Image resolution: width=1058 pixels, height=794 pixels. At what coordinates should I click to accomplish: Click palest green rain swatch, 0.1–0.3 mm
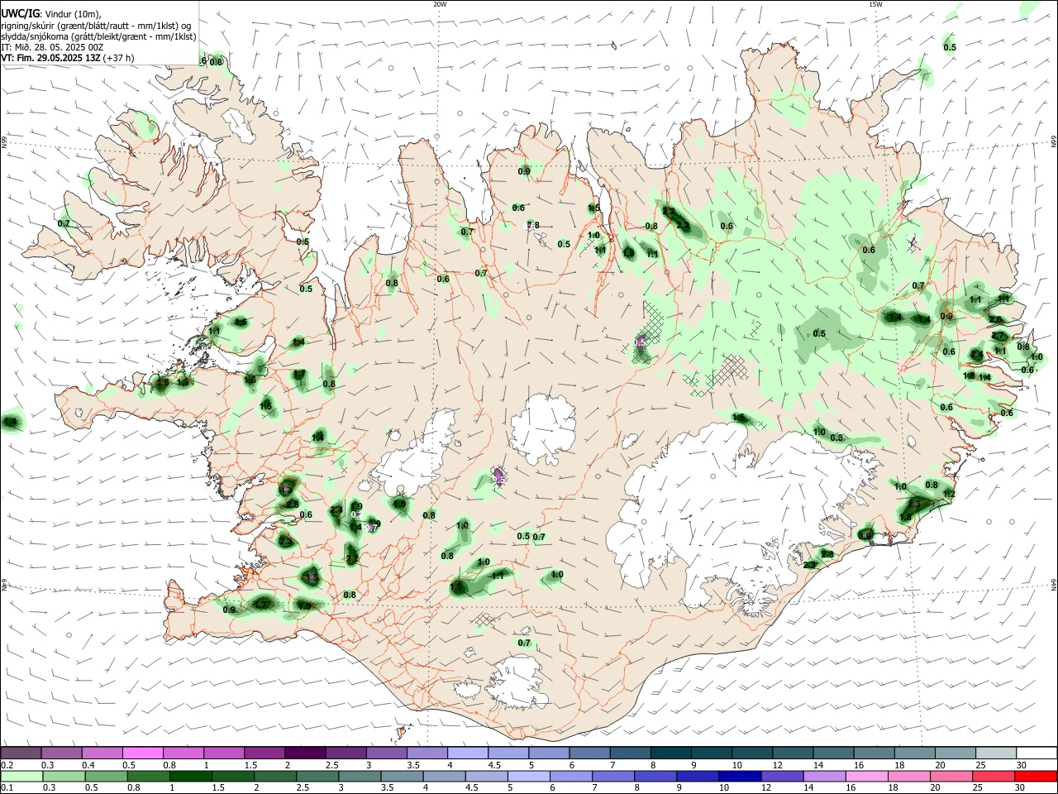pyautogui.click(x=21, y=776)
